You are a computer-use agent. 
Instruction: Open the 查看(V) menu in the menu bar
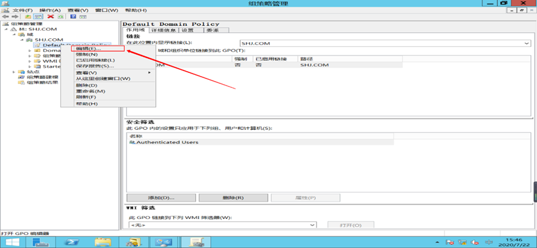pos(78,11)
